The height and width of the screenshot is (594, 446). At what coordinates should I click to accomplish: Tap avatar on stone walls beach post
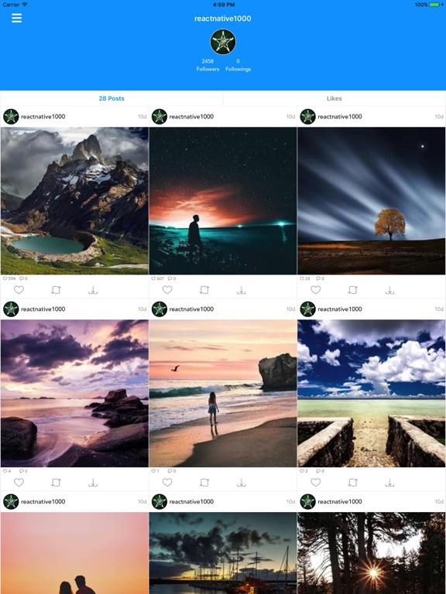(x=307, y=309)
